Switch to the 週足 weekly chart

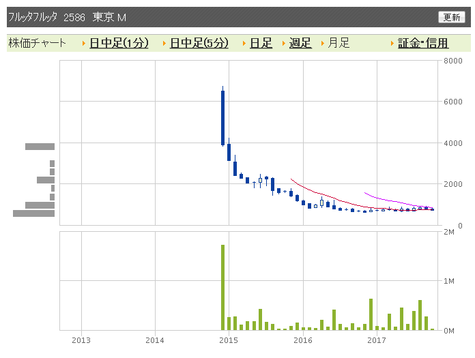point(300,43)
